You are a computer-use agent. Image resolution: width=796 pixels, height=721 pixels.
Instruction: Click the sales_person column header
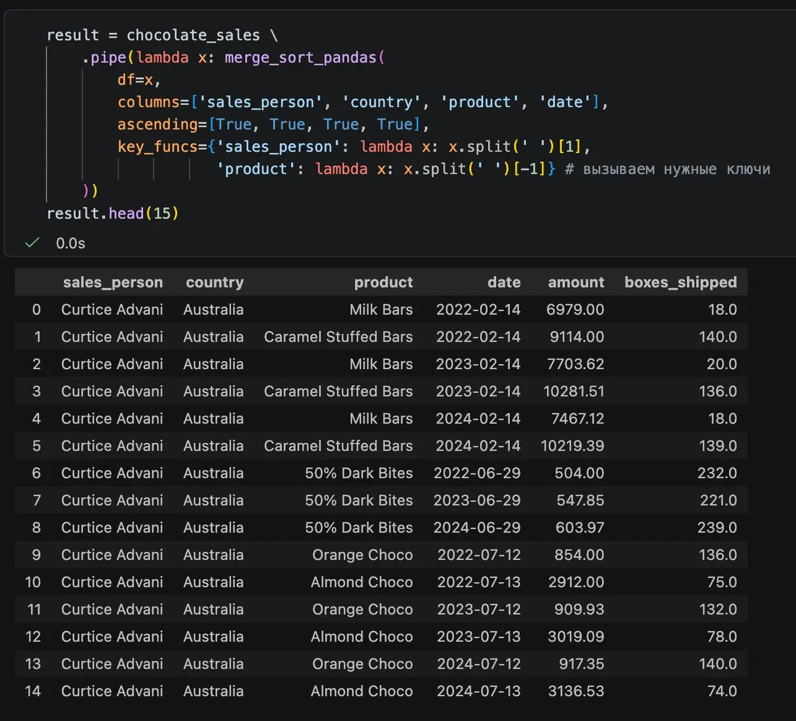click(113, 282)
